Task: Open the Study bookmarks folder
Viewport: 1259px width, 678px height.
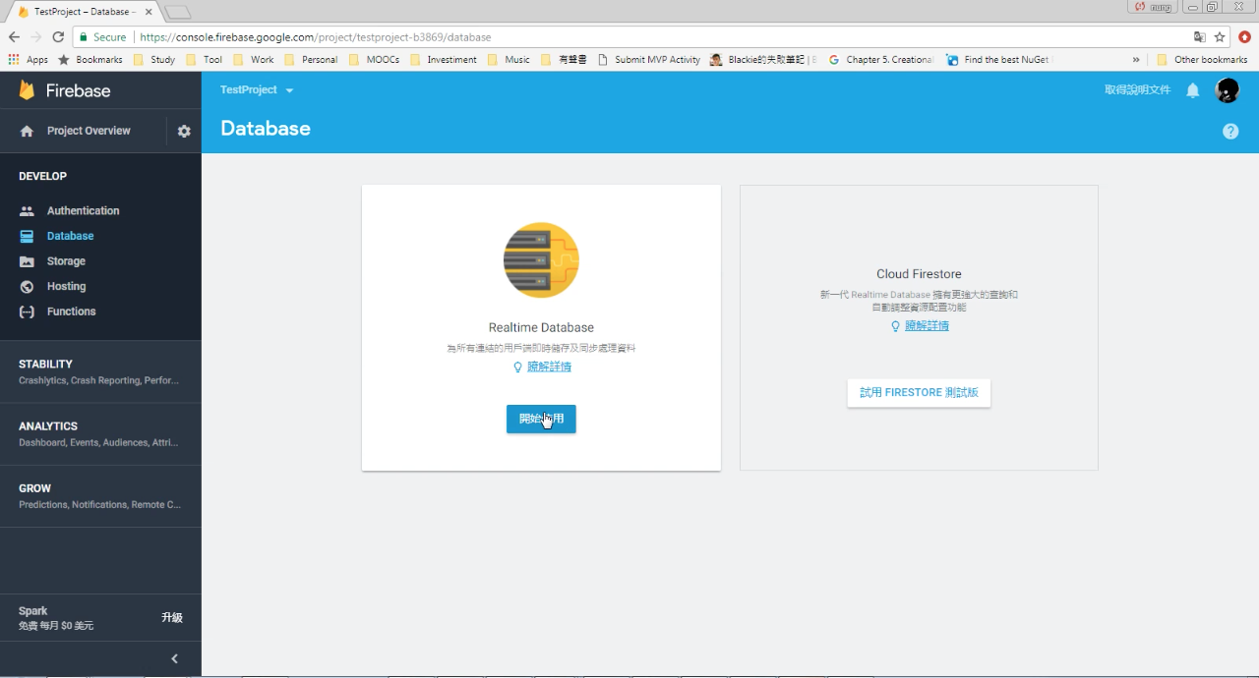Action: pos(153,59)
